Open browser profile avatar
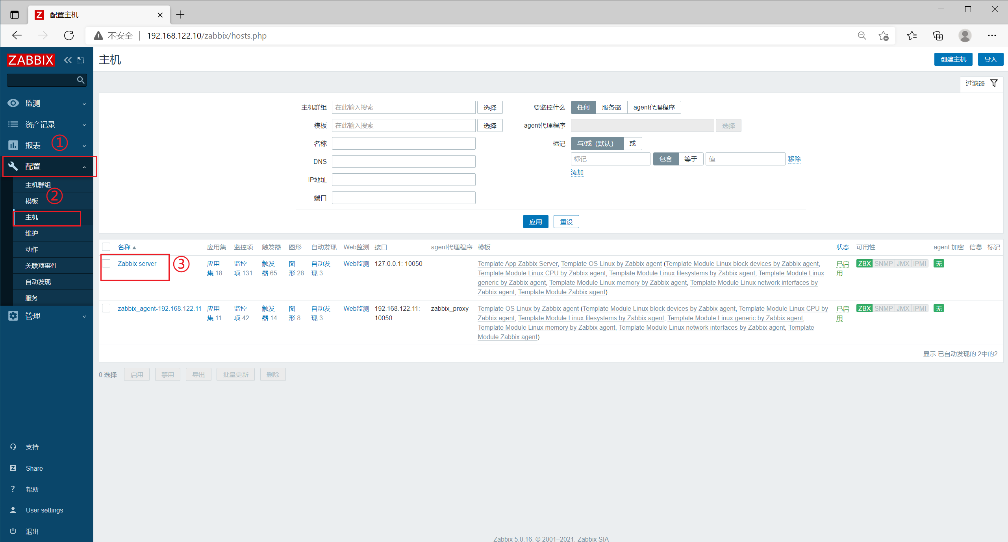Screen dimensions: 1008x542 pyautogui.click(x=965, y=36)
